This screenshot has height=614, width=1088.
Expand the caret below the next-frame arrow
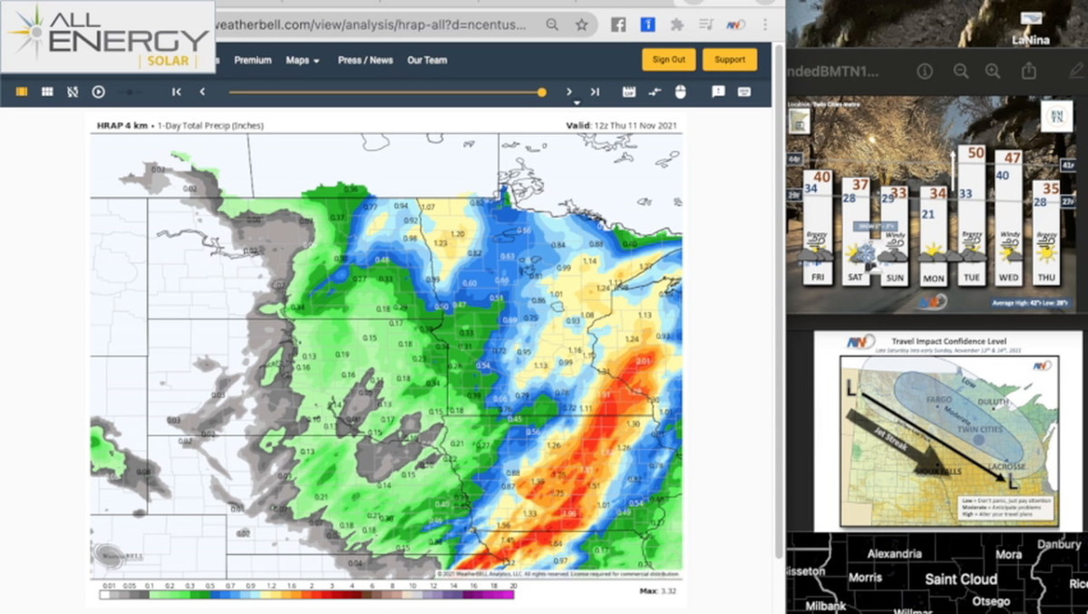[577, 102]
